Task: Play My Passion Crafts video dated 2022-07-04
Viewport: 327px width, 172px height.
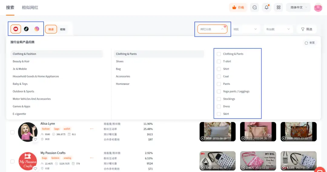Action: point(299,161)
